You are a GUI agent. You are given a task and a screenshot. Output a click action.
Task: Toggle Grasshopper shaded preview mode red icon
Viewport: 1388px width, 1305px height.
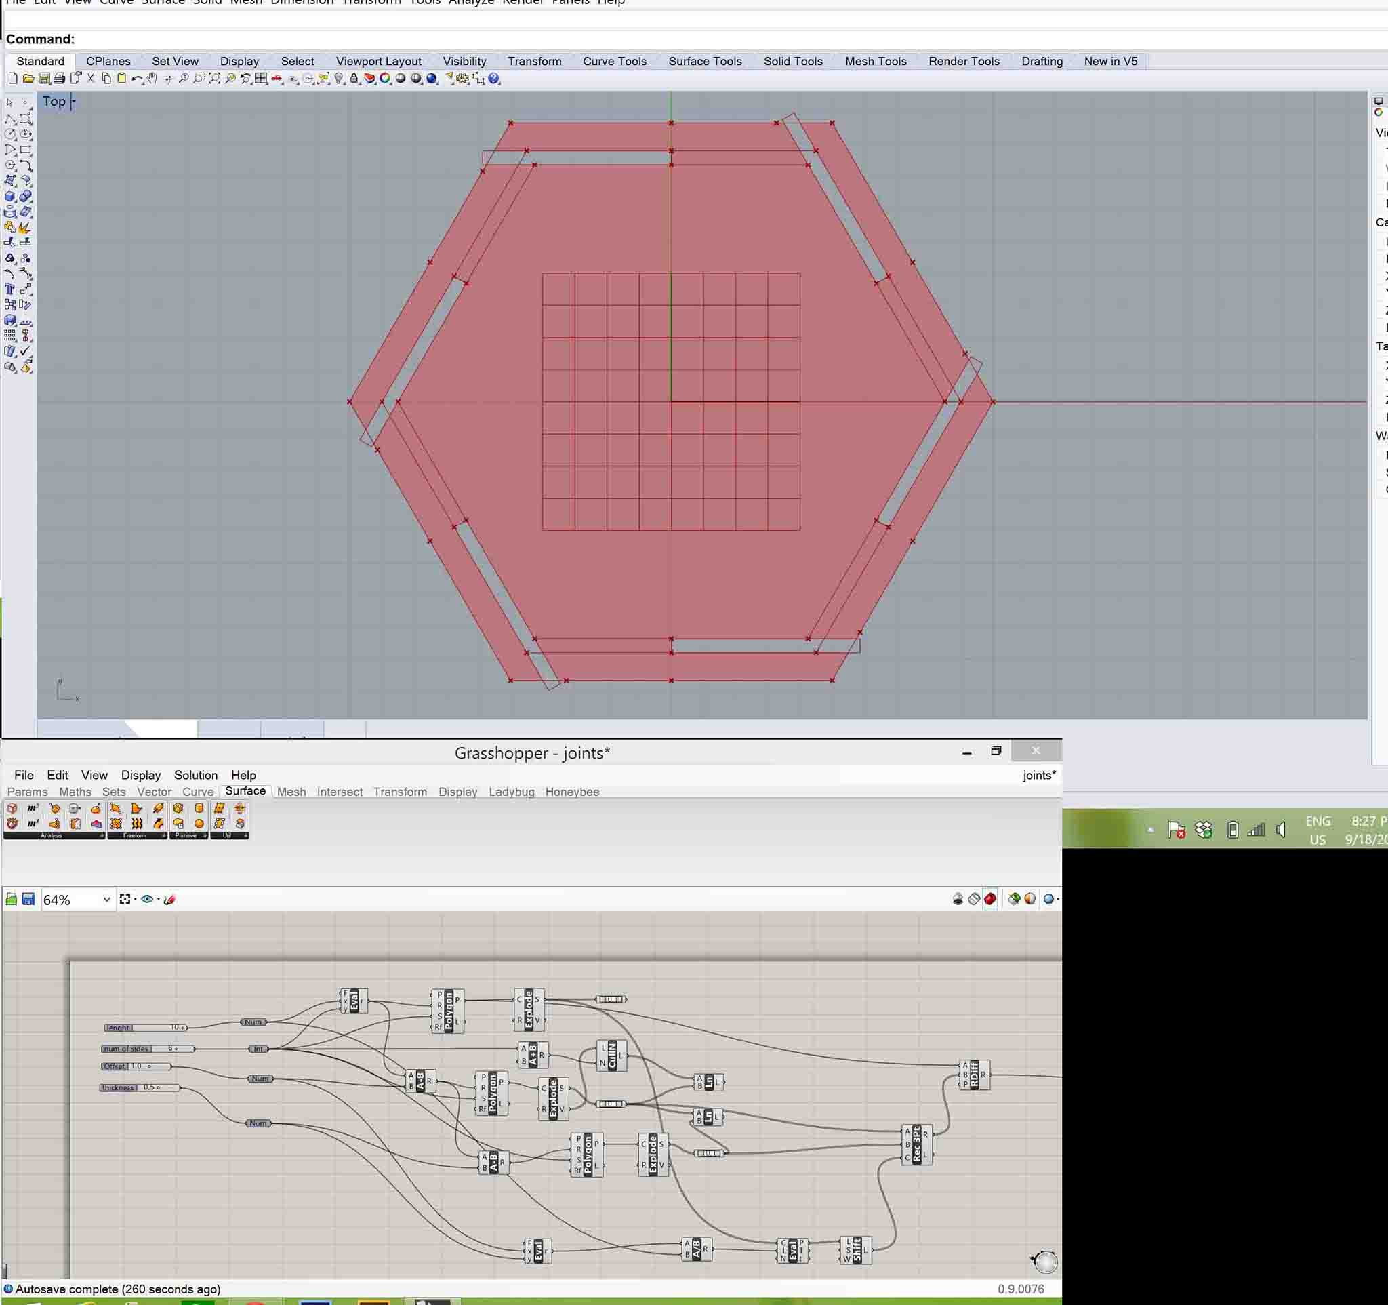point(990,899)
